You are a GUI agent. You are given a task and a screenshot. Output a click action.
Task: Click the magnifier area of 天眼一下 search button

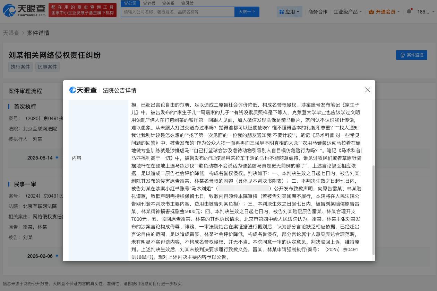point(246,11)
